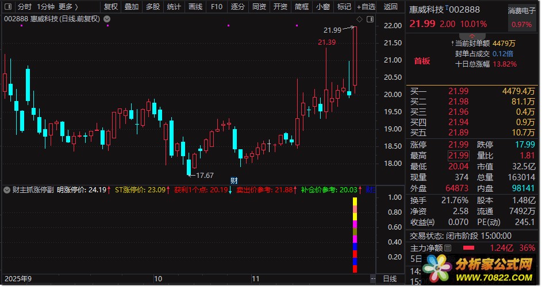542x287 pixels.
Task: Click the 最低 value 20.04
Action: 458,166
